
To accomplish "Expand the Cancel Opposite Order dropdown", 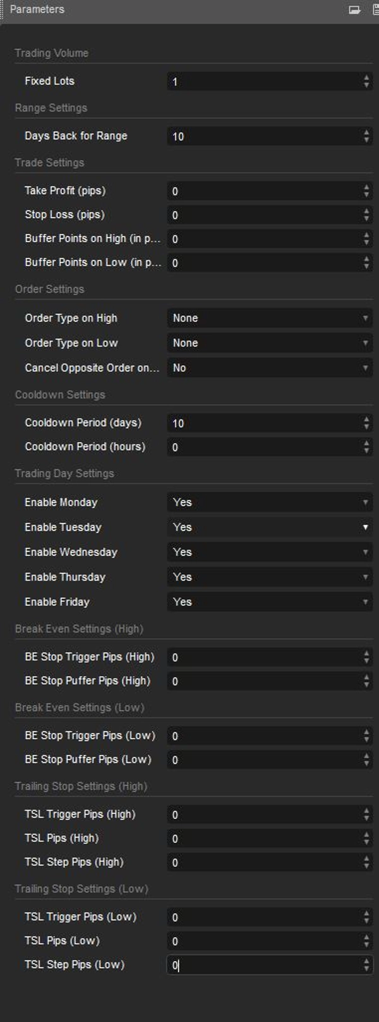I will pyautogui.click(x=269, y=367).
